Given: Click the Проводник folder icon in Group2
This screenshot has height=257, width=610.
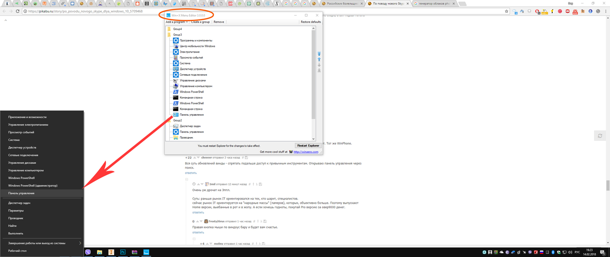Looking at the screenshot, I should click(176, 137).
